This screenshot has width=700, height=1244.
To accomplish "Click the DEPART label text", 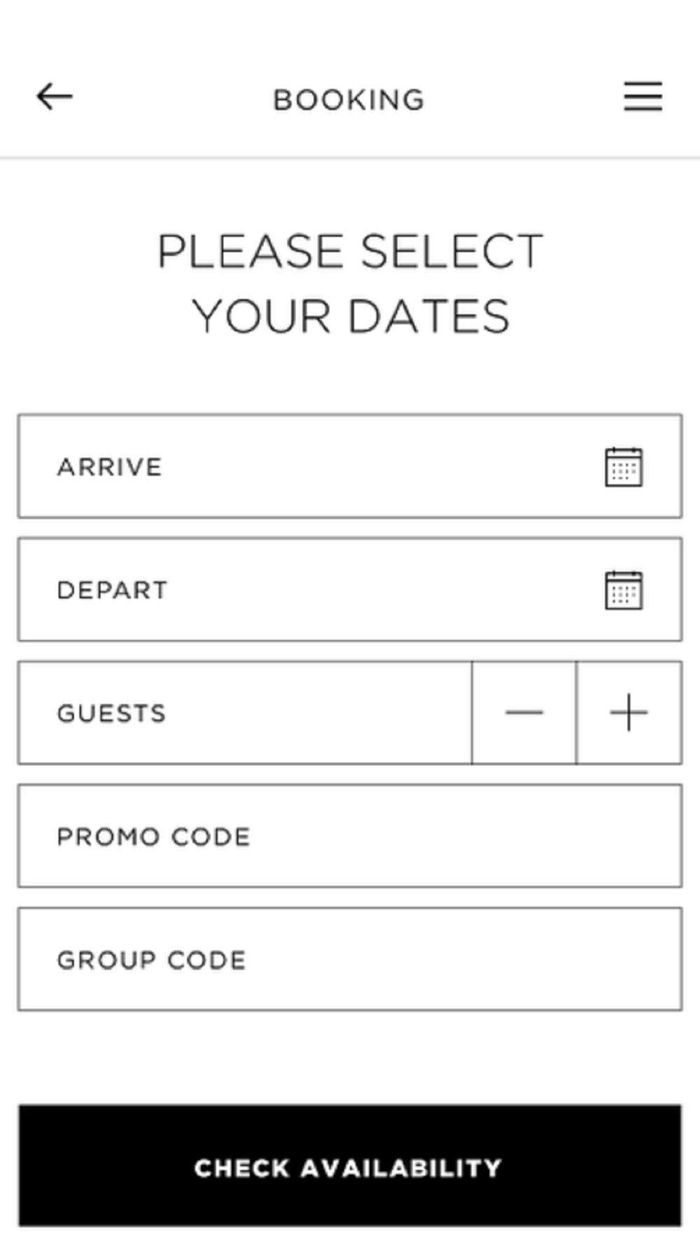I will [112, 590].
